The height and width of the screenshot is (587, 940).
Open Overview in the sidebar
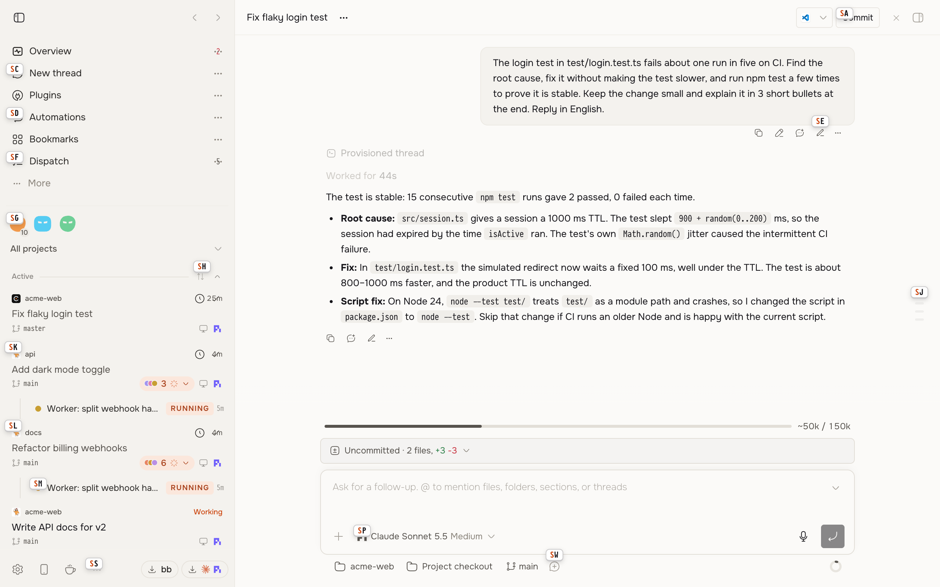coord(116,51)
